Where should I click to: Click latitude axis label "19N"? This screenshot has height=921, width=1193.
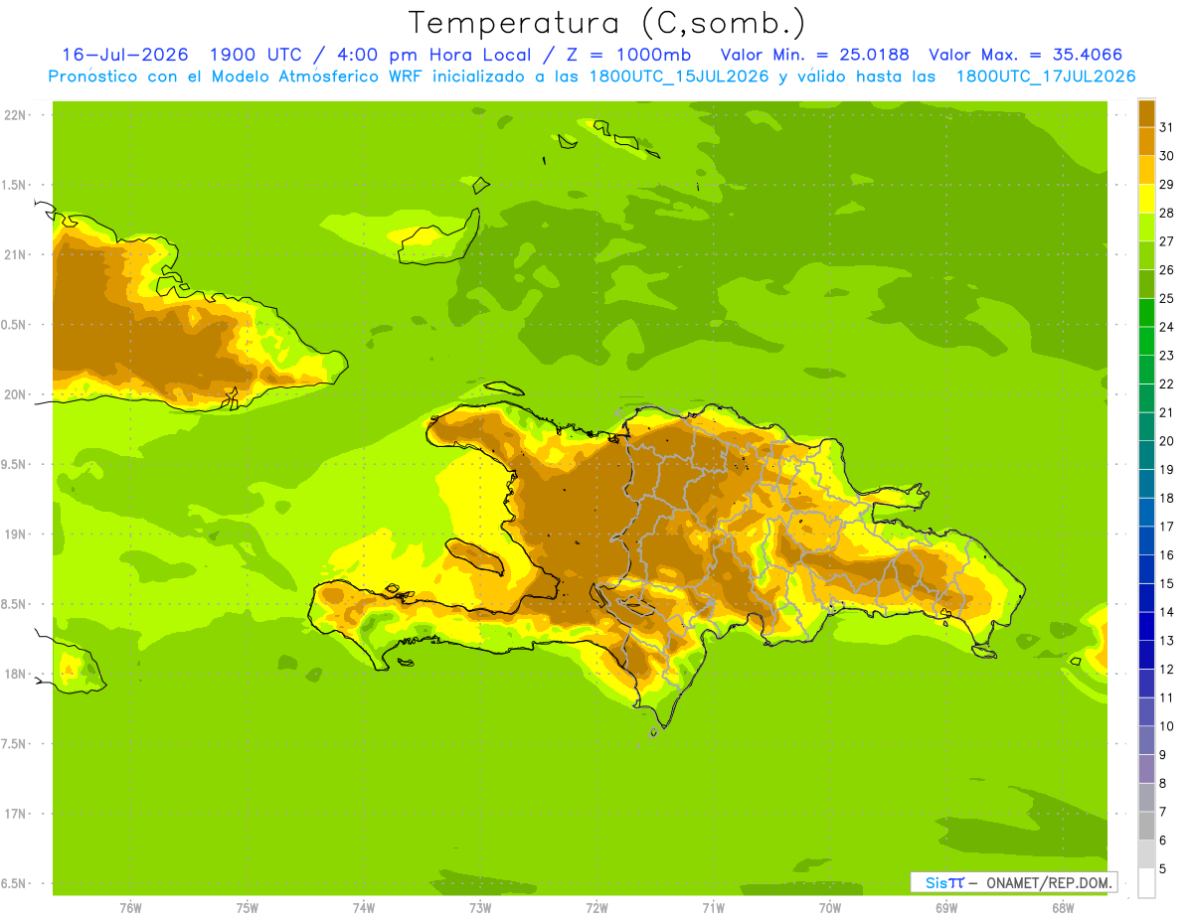(x=16, y=535)
